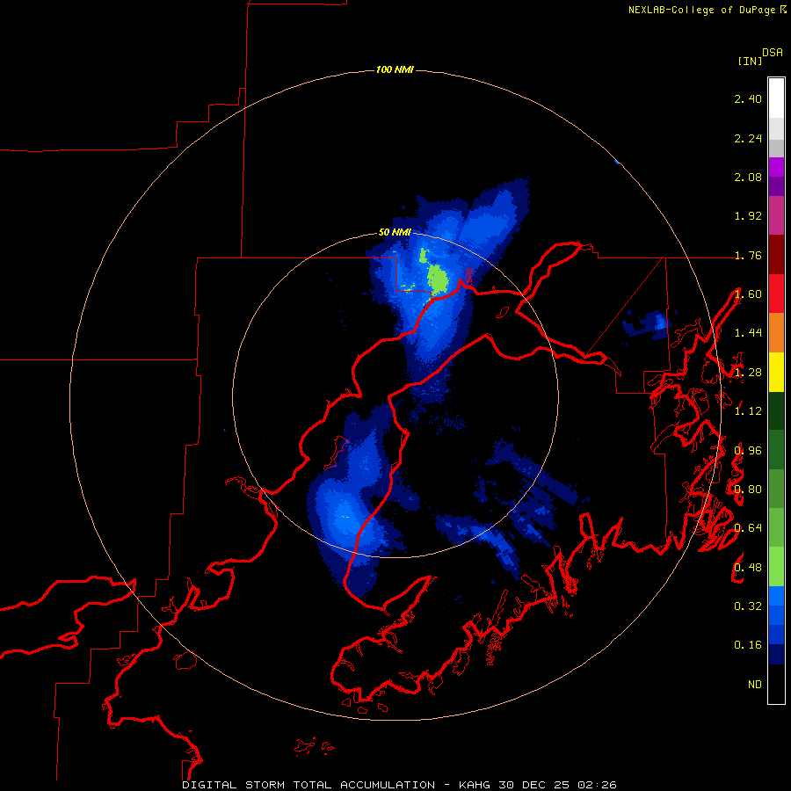Click the 30 DEC 25 date stamp
The height and width of the screenshot is (791, 791).
coord(534,785)
